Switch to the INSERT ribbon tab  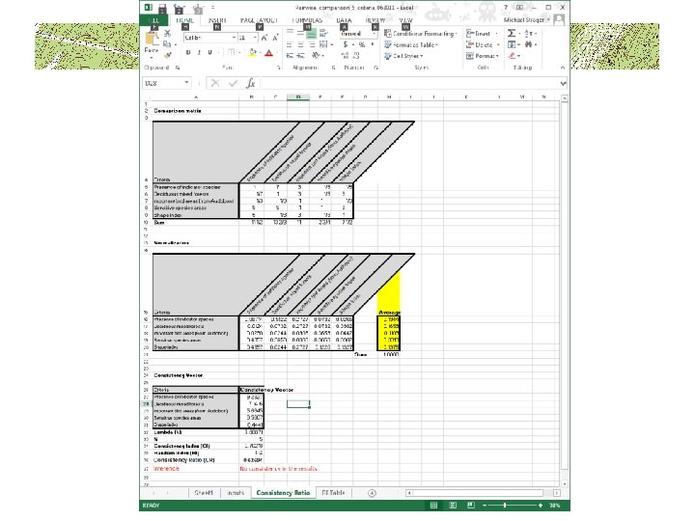coord(217,20)
